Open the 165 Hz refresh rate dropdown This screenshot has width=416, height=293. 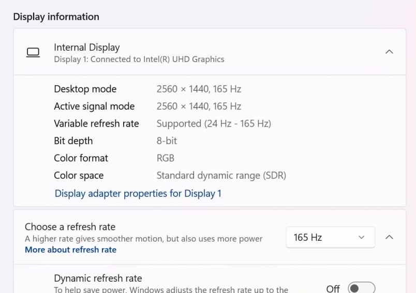click(330, 238)
